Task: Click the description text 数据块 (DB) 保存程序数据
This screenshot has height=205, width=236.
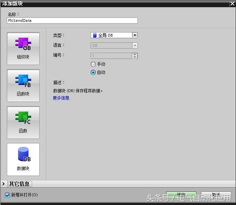Action: [x=78, y=91]
